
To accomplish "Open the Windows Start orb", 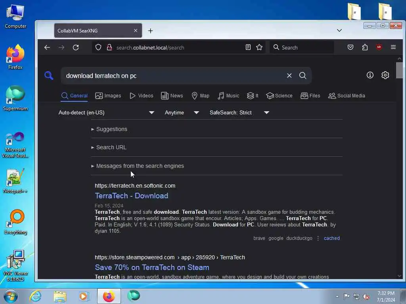I will [x=11, y=296].
